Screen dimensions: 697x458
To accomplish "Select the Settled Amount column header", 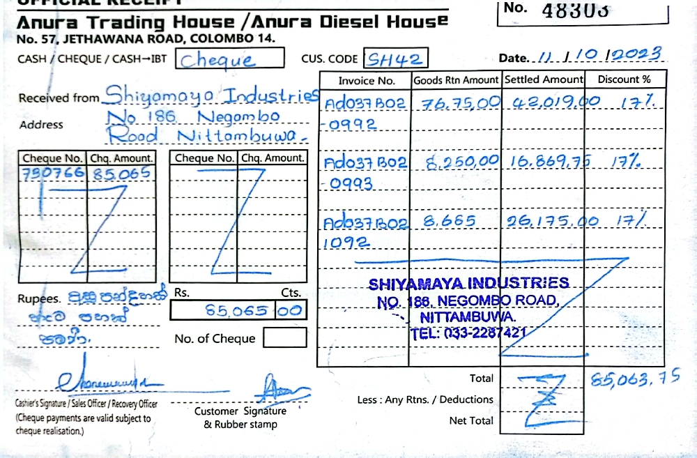I will point(543,79).
